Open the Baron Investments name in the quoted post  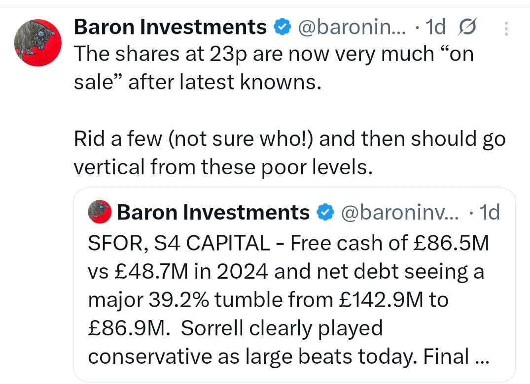pos(213,212)
